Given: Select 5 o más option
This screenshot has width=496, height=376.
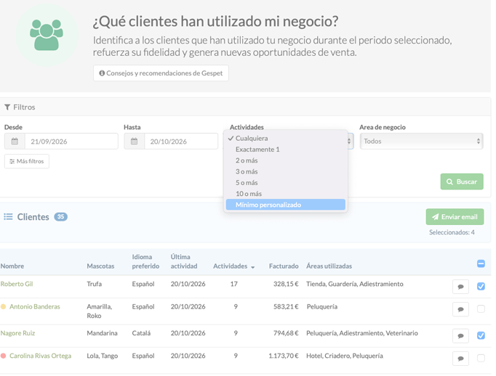Looking at the screenshot, I should pos(285,182).
